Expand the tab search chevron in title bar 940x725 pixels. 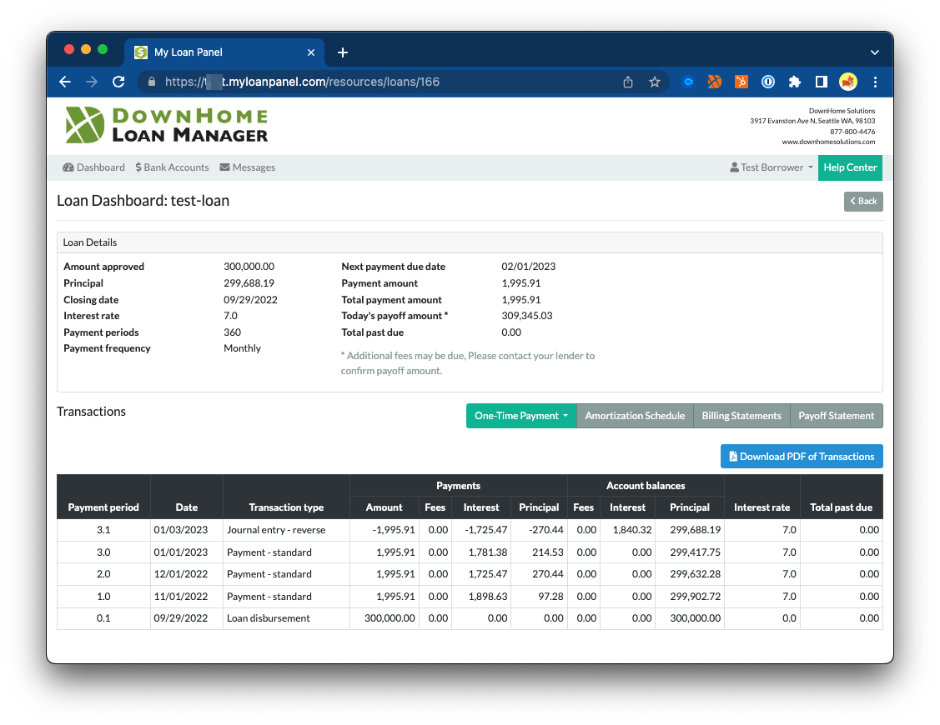pos(874,52)
